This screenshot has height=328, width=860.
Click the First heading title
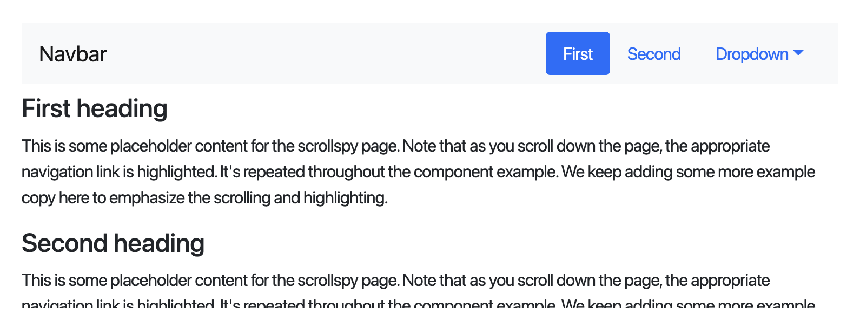click(94, 108)
